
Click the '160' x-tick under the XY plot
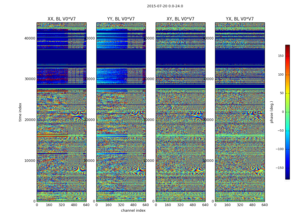tap(168, 205)
